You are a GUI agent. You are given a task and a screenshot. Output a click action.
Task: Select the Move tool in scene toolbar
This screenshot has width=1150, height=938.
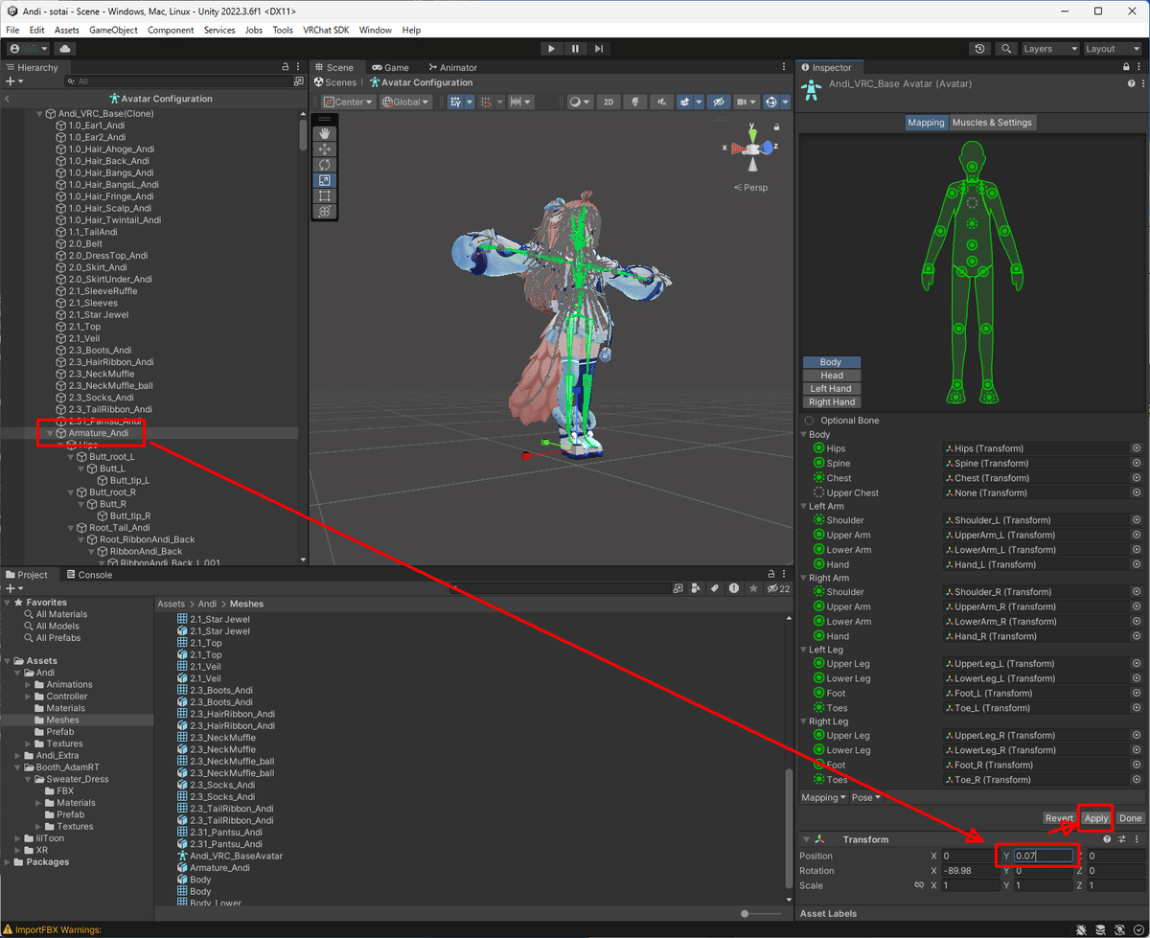click(325, 149)
